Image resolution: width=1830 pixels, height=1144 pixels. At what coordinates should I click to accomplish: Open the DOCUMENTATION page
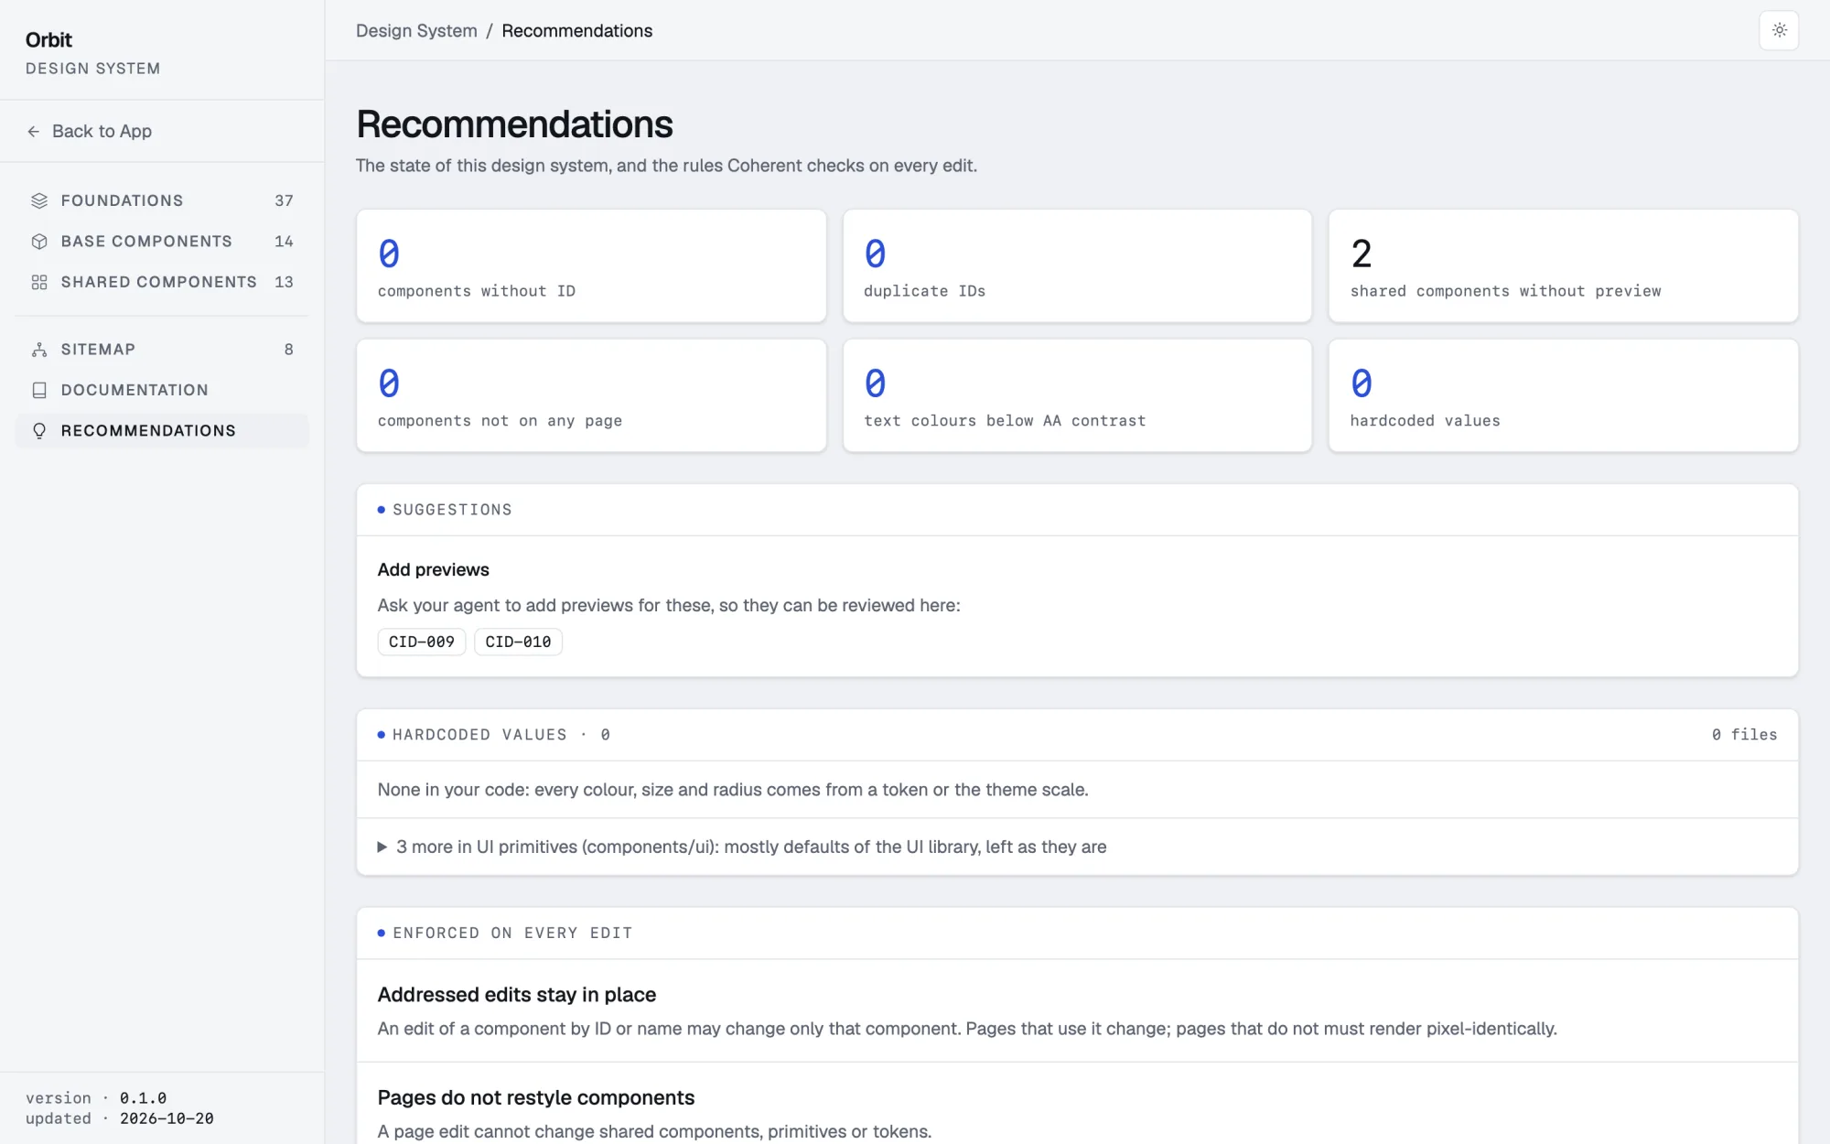tap(162, 390)
